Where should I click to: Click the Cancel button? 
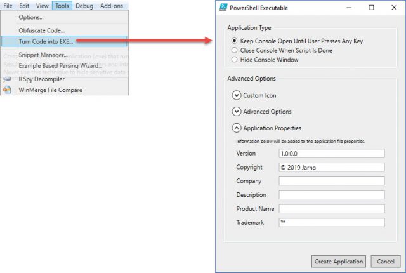(386, 262)
